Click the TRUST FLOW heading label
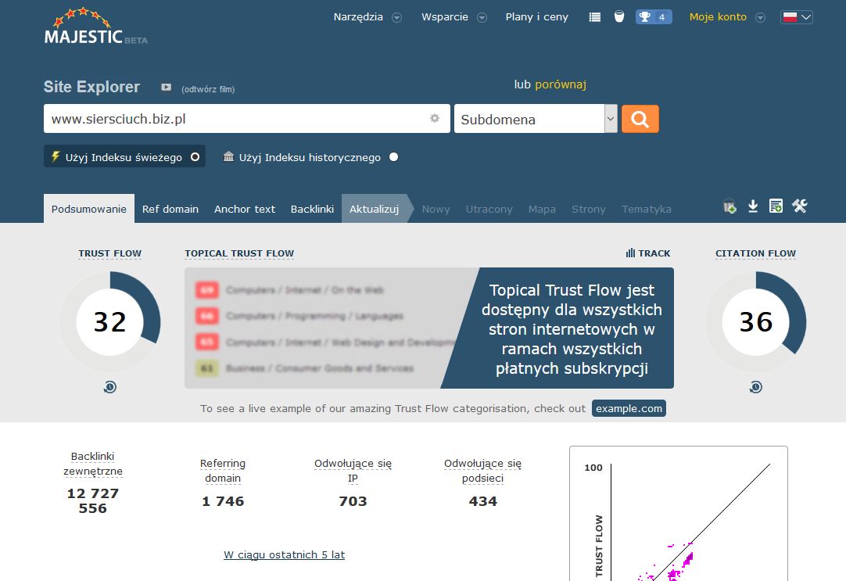The width and height of the screenshot is (846, 581). click(110, 253)
